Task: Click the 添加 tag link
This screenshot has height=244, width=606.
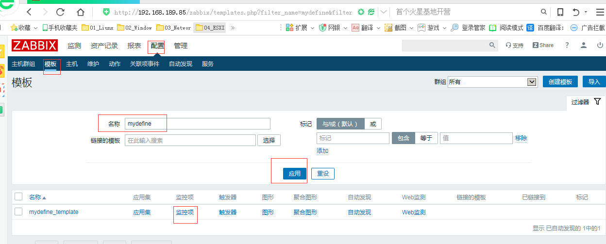Action: (322, 151)
